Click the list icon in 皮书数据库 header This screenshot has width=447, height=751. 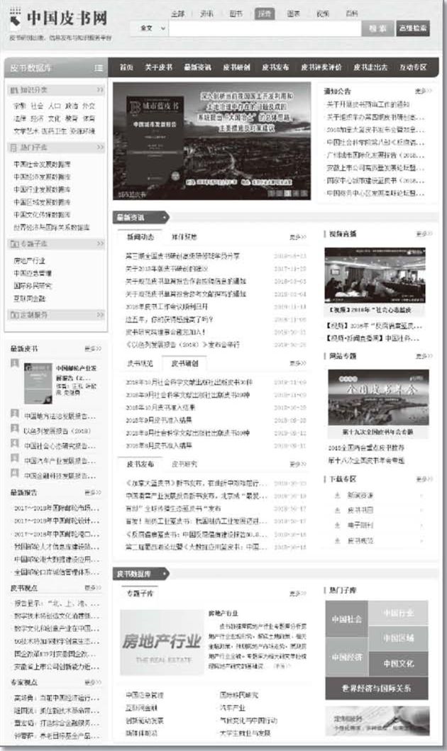coord(98,68)
